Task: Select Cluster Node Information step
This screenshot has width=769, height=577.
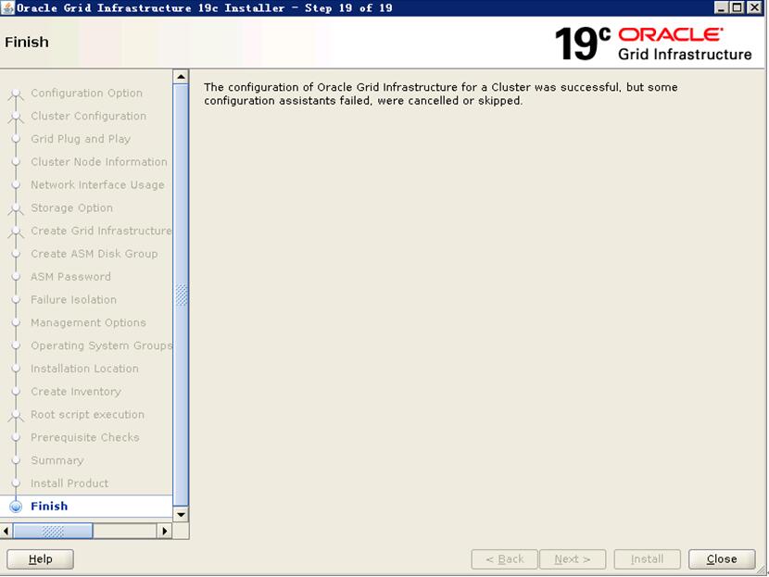Action: [98, 162]
